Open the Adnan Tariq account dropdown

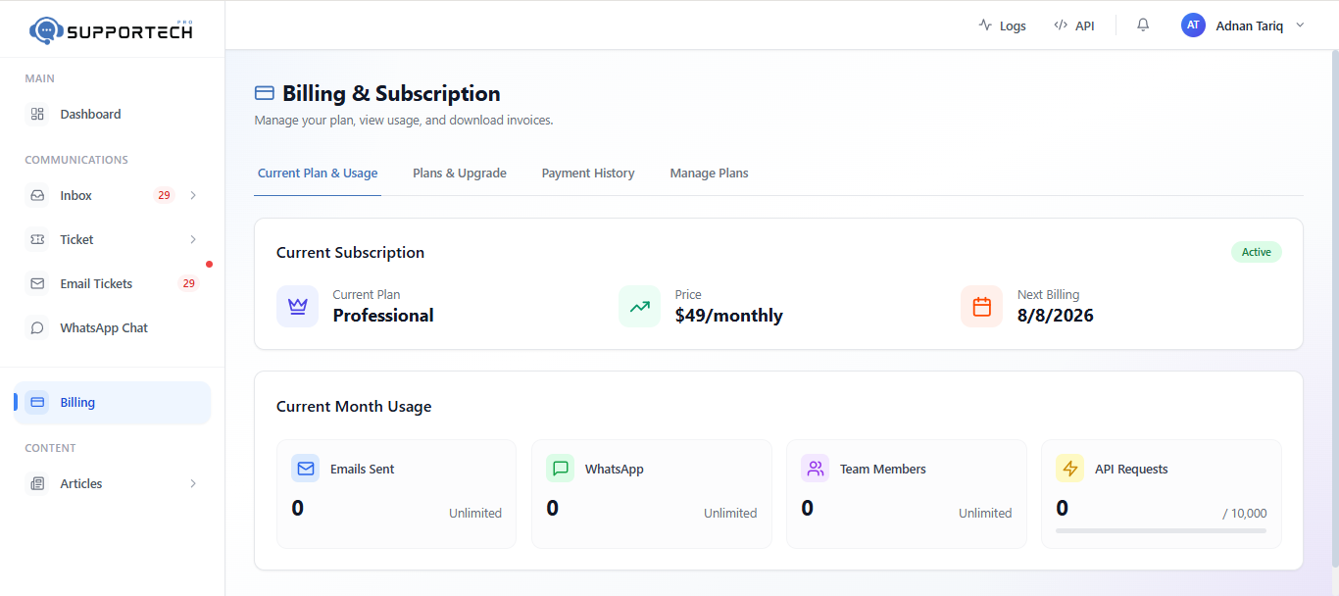coord(1243,25)
